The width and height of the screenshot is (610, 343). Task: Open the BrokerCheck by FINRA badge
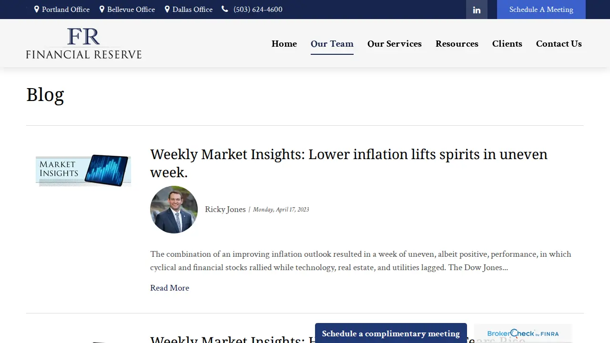click(x=523, y=333)
